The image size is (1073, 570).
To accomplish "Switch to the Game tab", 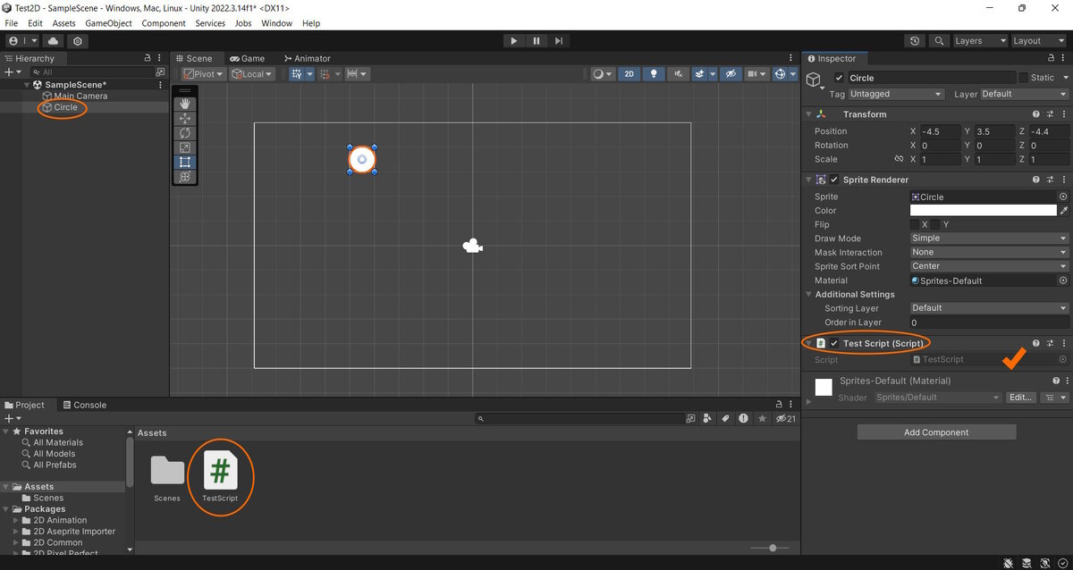I will click(x=248, y=58).
